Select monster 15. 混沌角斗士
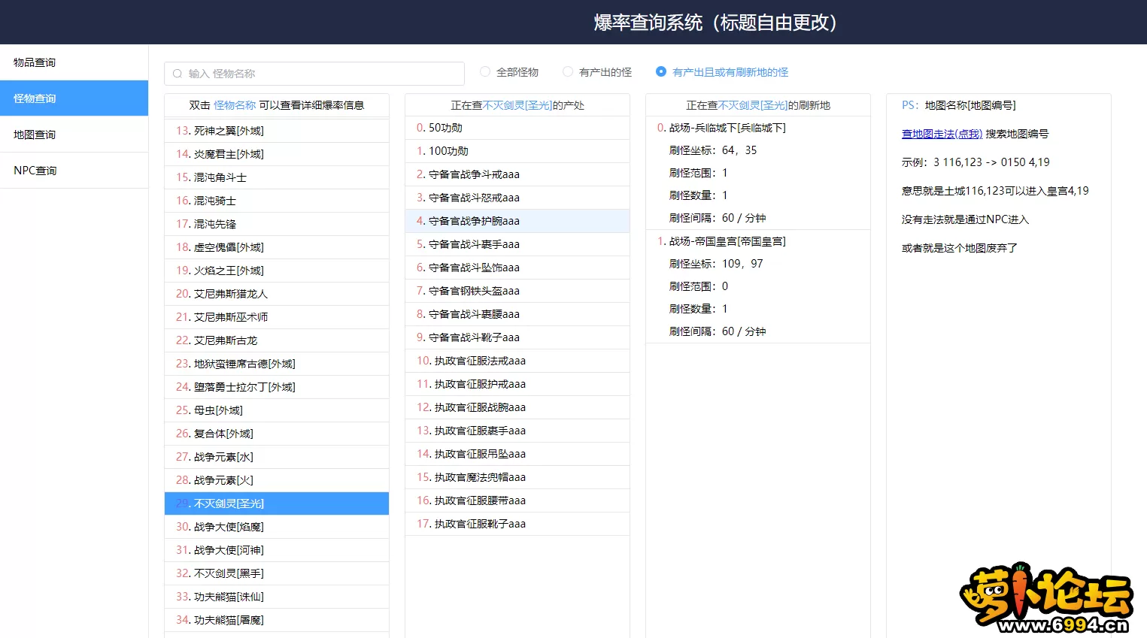Screen dimensions: 1147x638 277,177
